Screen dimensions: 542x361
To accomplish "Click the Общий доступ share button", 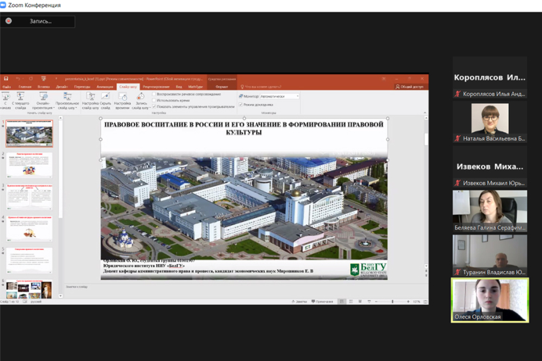I will point(409,87).
